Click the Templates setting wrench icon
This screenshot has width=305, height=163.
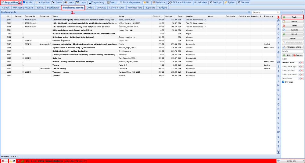284,47
